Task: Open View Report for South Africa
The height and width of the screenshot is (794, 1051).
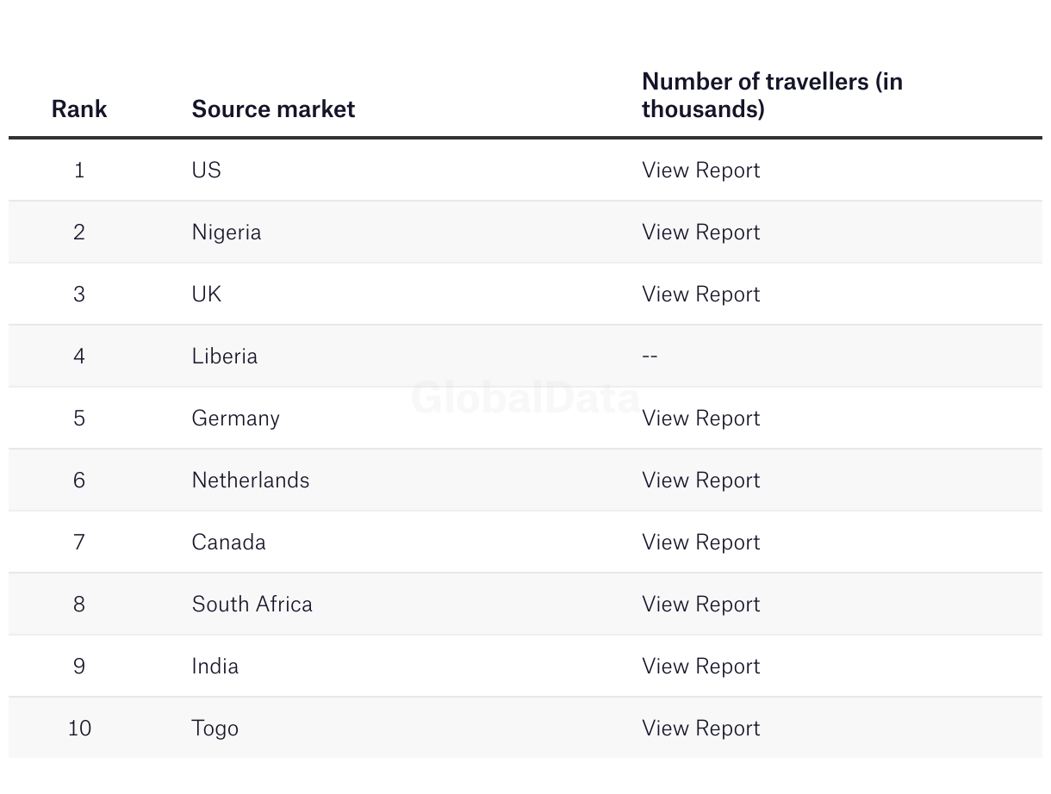Action: (700, 605)
